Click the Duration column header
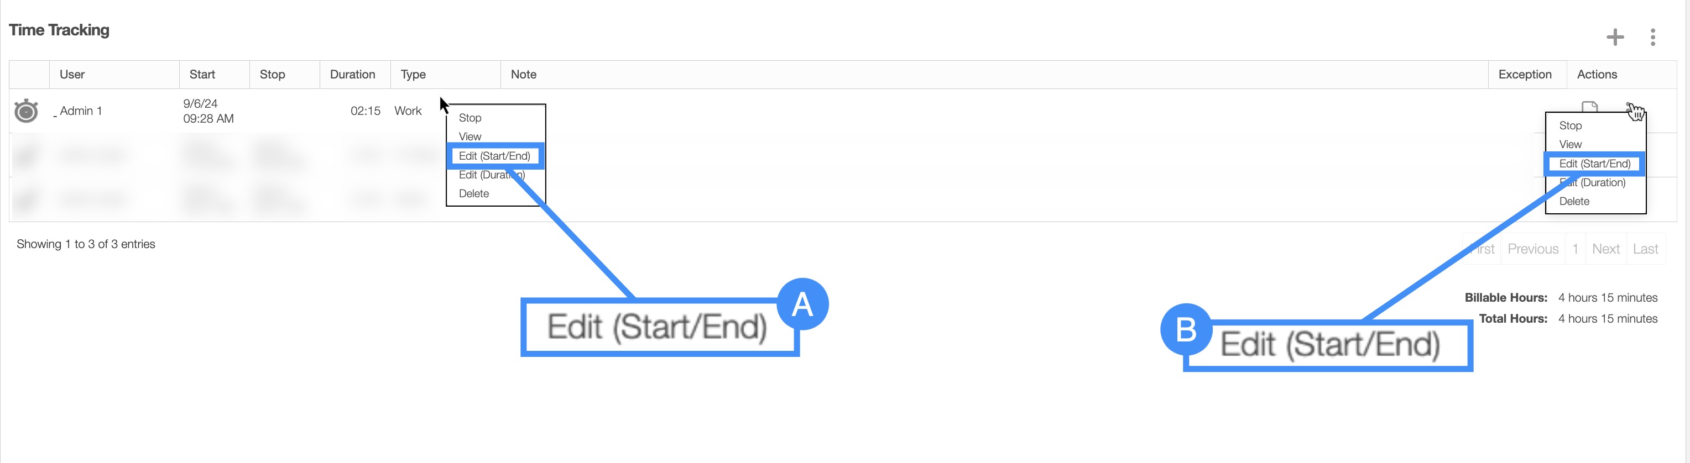Image resolution: width=1690 pixels, height=463 pixels. click(352, 75)
